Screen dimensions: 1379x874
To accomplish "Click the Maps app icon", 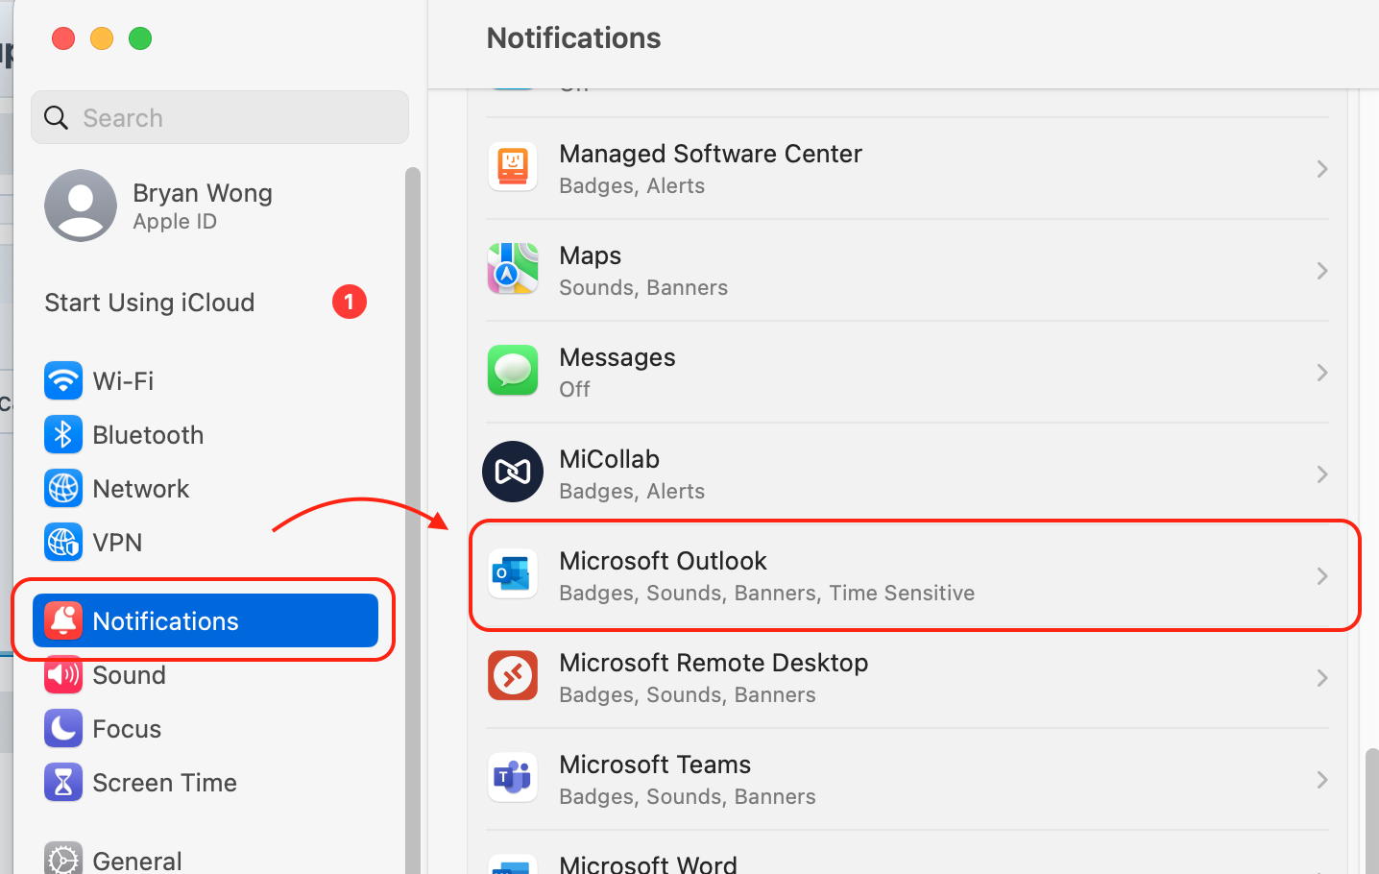I will click(x=513, y=269).
